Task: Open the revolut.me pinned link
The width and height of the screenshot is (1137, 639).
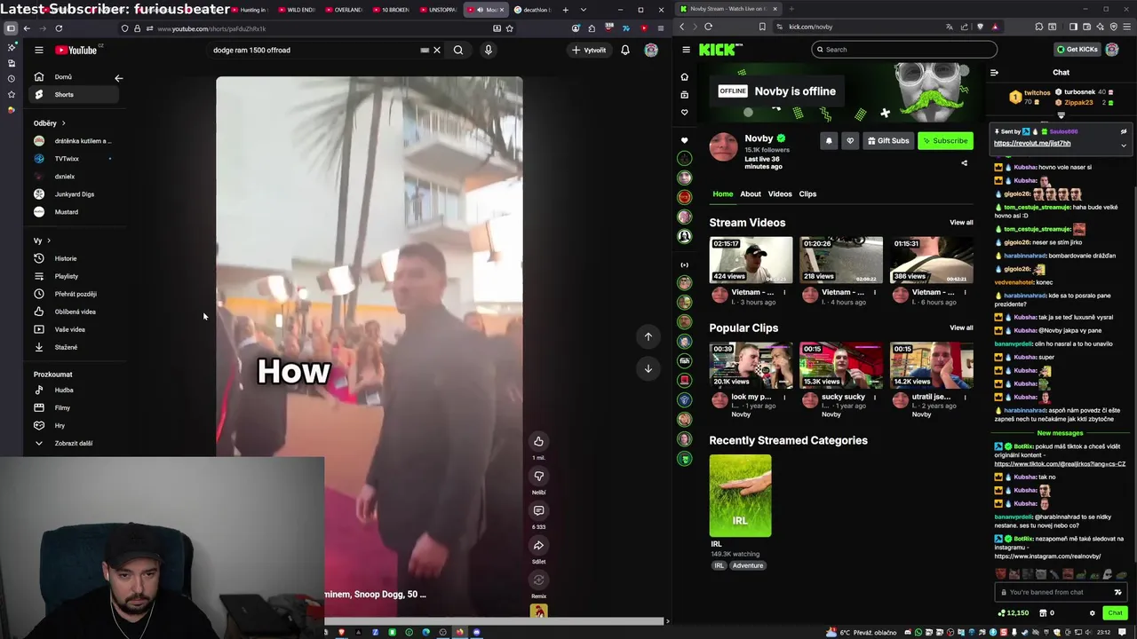Action: (1032, 144)
